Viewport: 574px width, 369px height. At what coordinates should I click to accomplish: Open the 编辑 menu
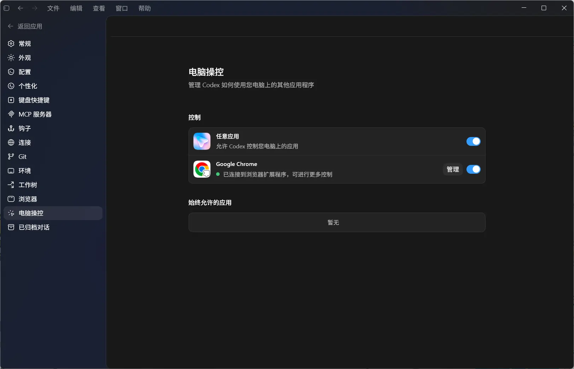[76, 8]
